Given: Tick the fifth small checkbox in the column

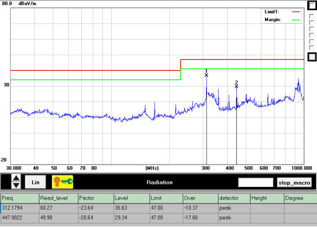Looking at the screenshot, I should (x=311, y=41).
